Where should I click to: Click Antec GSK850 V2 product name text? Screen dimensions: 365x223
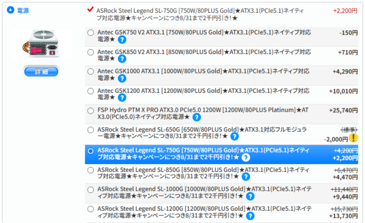(x=204, y=55)
